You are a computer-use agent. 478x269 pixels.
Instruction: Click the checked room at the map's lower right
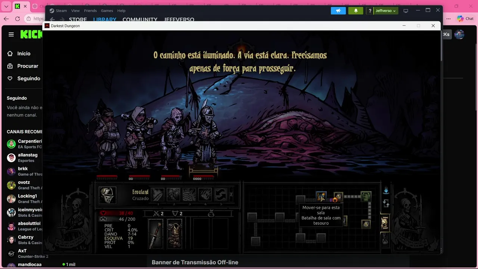point(366,224)
